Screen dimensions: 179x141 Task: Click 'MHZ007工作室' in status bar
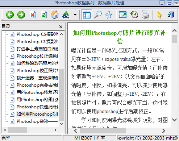click(x=89, y=138)
